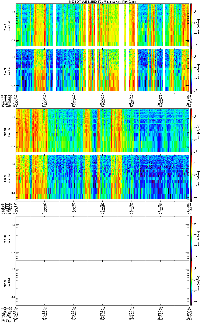Screen dimensions: 202x323
Task: Click the 0.1 frequency tick of THD B-parallel
Action: [13, 193]
